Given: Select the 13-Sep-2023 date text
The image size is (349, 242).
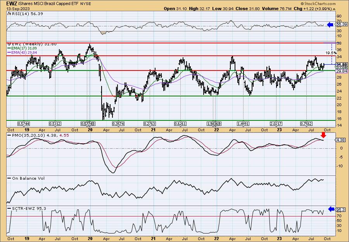Looking at the screenshot, I should [17, 9].
